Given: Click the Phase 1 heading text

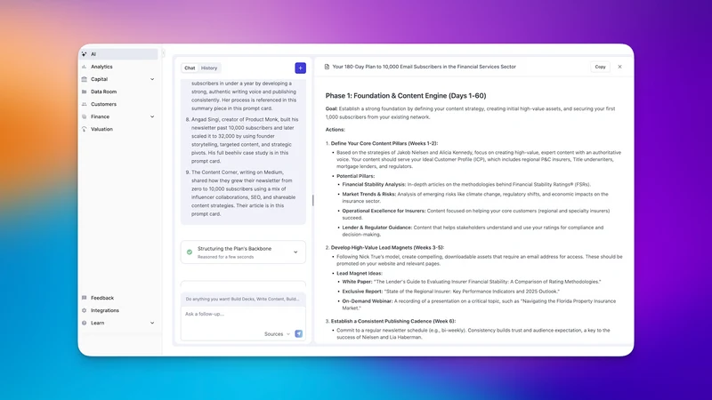Looking at the screenshot, I should pyautogui.click(x=406, y=96).
